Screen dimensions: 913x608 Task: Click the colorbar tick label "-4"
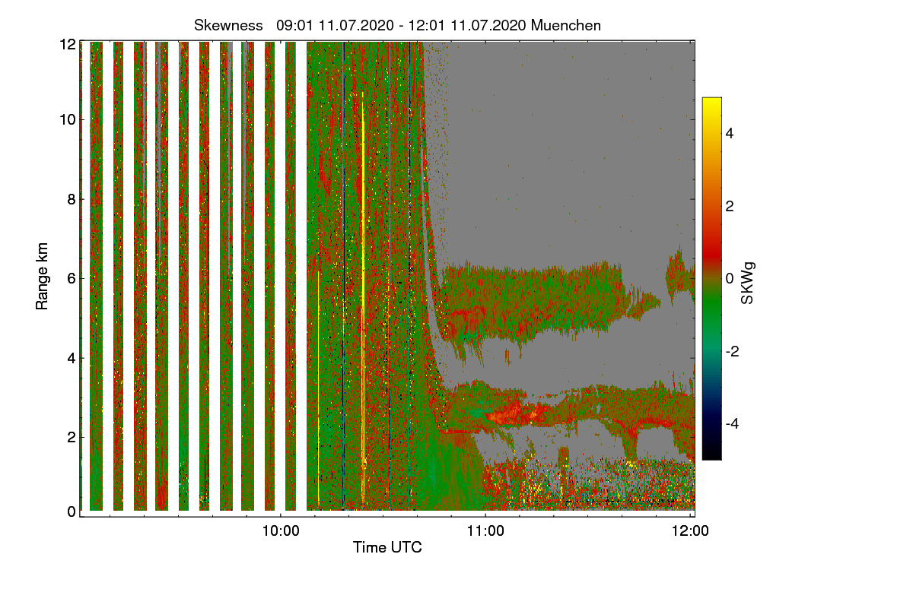click(730, 423)
